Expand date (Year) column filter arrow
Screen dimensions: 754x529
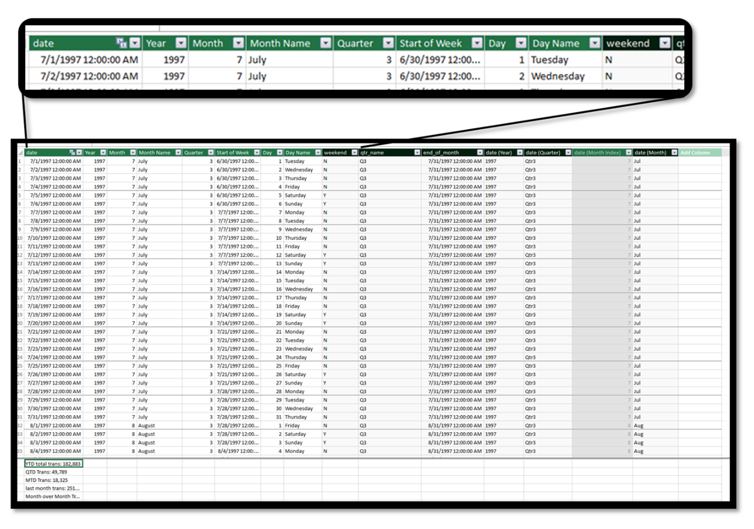(x=519, y=152)
